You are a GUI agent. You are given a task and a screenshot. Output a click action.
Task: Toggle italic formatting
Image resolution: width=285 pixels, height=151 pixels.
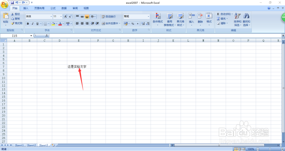(32, 24)
